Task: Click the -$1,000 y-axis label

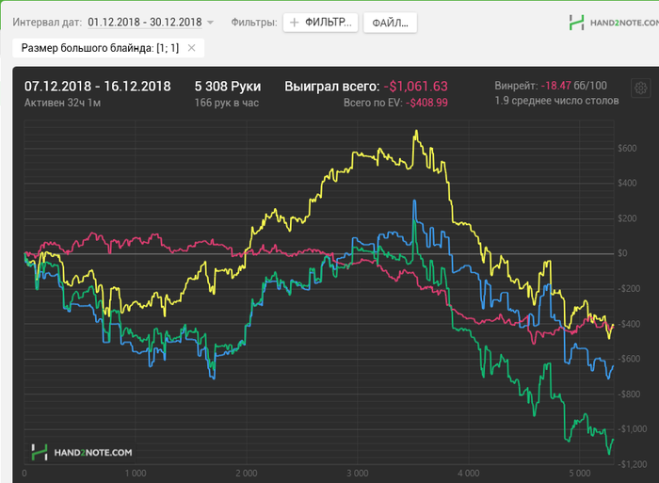Action: (633, 428)
